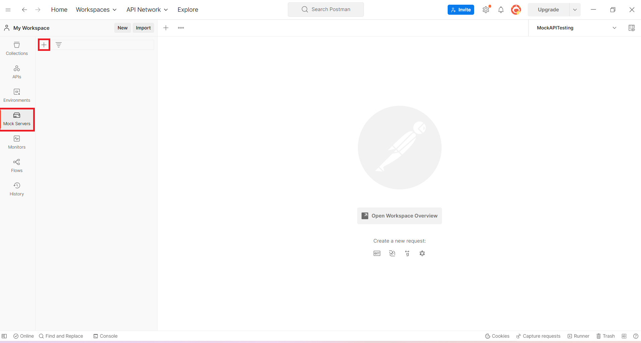The height and width of the screenshot is (343, 641).
Task: Open Monitors in the sidebar
Action: pyautogui.click(x=17, y=143)
